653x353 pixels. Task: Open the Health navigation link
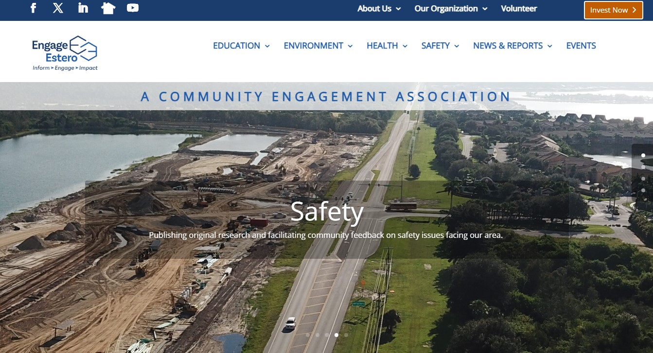(x=382, y=46)
